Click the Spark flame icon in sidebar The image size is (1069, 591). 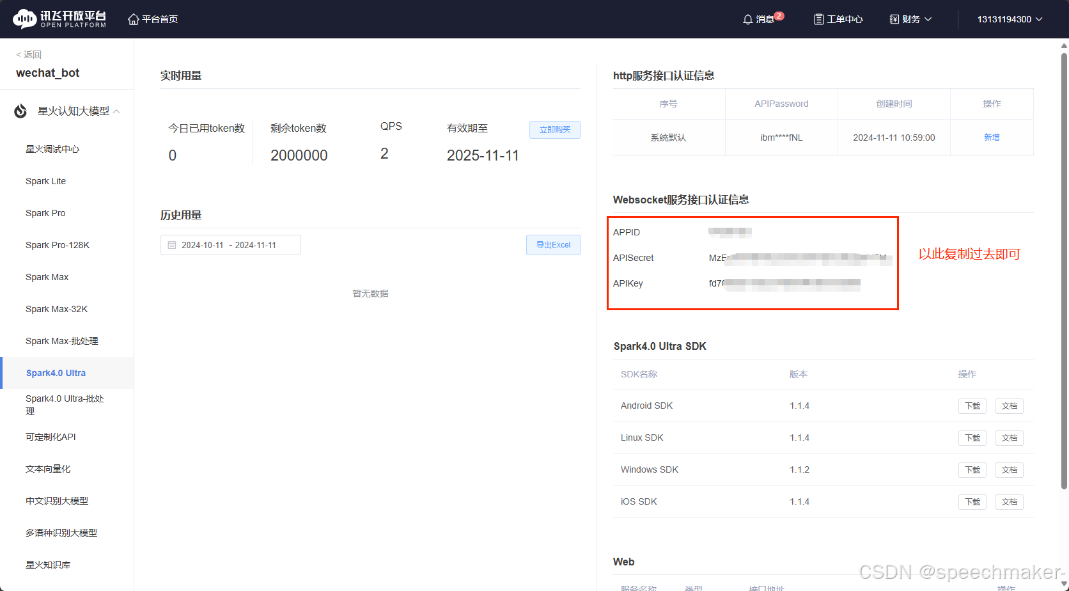click(x=20, y=111)
